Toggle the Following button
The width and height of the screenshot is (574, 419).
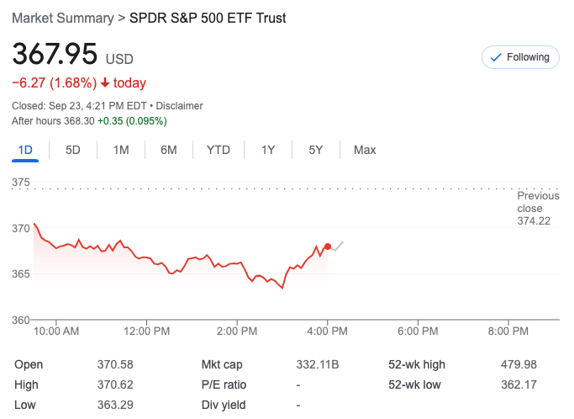coord(520,57)
